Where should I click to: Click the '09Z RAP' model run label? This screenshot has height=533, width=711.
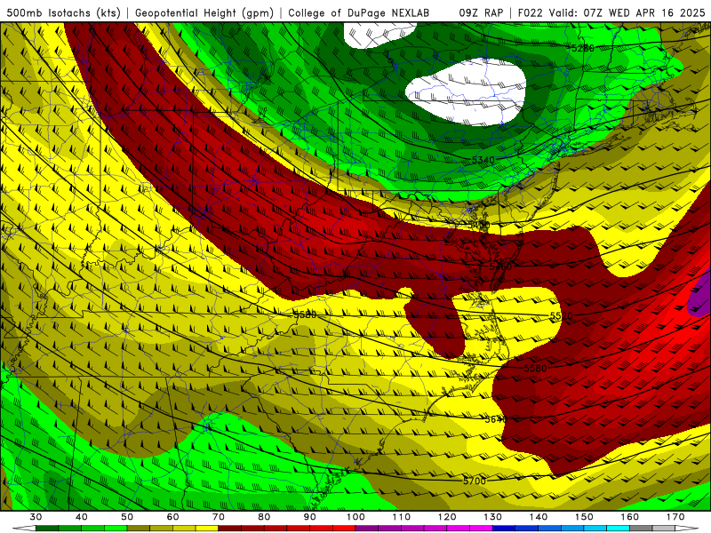tap(481, 12)
